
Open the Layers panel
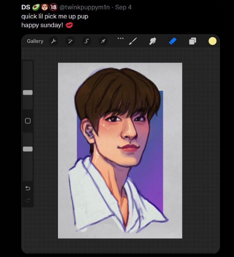(x=193, y=41)
